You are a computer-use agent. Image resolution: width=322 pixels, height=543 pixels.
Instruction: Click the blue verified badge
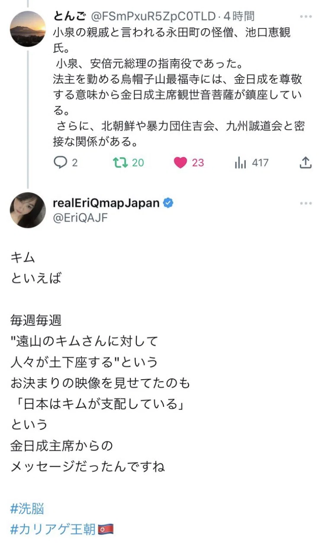coord(168,203)
